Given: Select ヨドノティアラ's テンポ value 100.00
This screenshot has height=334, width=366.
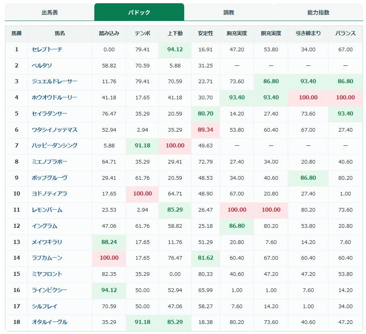Looking at the screenshot, I should click(x=142, y=194).
